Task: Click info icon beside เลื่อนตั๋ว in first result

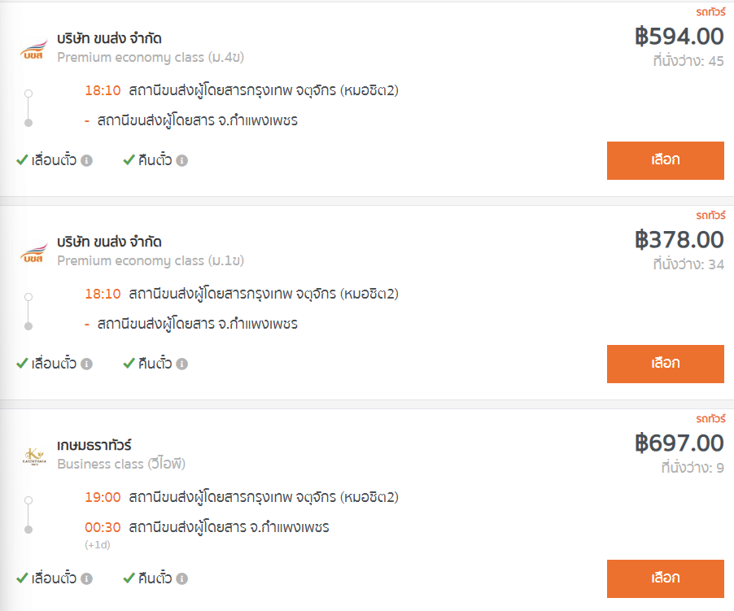Action: point(86,160)
